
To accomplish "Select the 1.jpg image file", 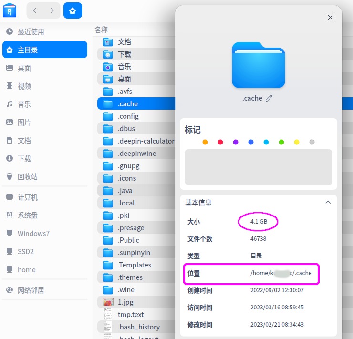I will (136, 302).
